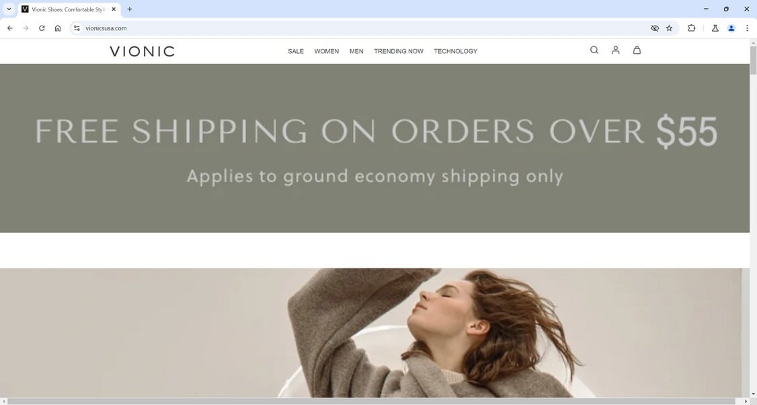Select the TRENDING NOW navigation link
Screen dimensions: 757x405
pos(398,51)
